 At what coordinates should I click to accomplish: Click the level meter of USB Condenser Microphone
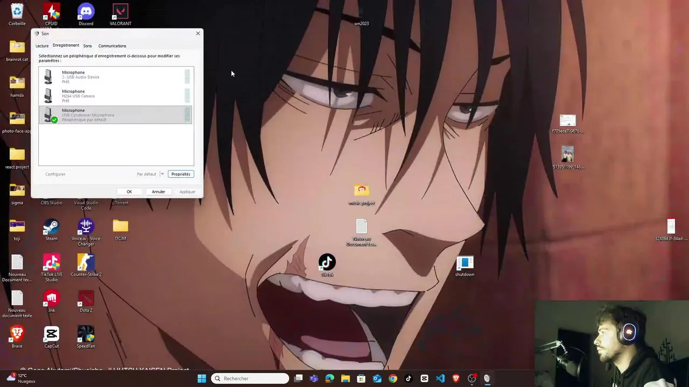187,114
